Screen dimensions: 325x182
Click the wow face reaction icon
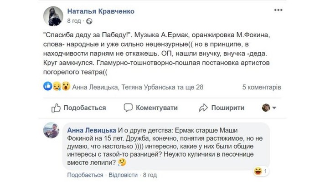[66, 86]
